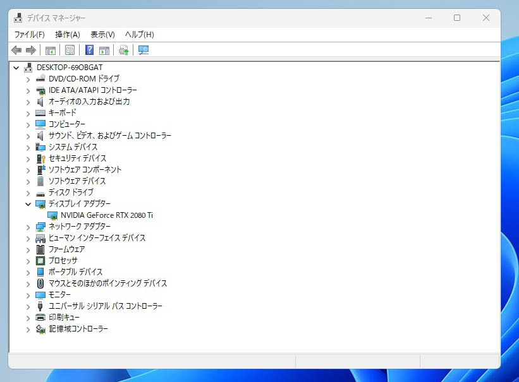Expand the ネットワーク アダプター category

[x=28, y=226]
